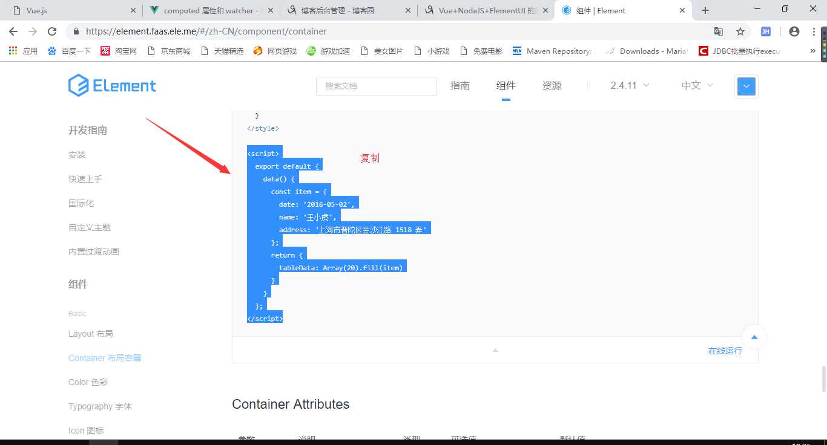Collapse the code block with the up triangle

point(495,350)
